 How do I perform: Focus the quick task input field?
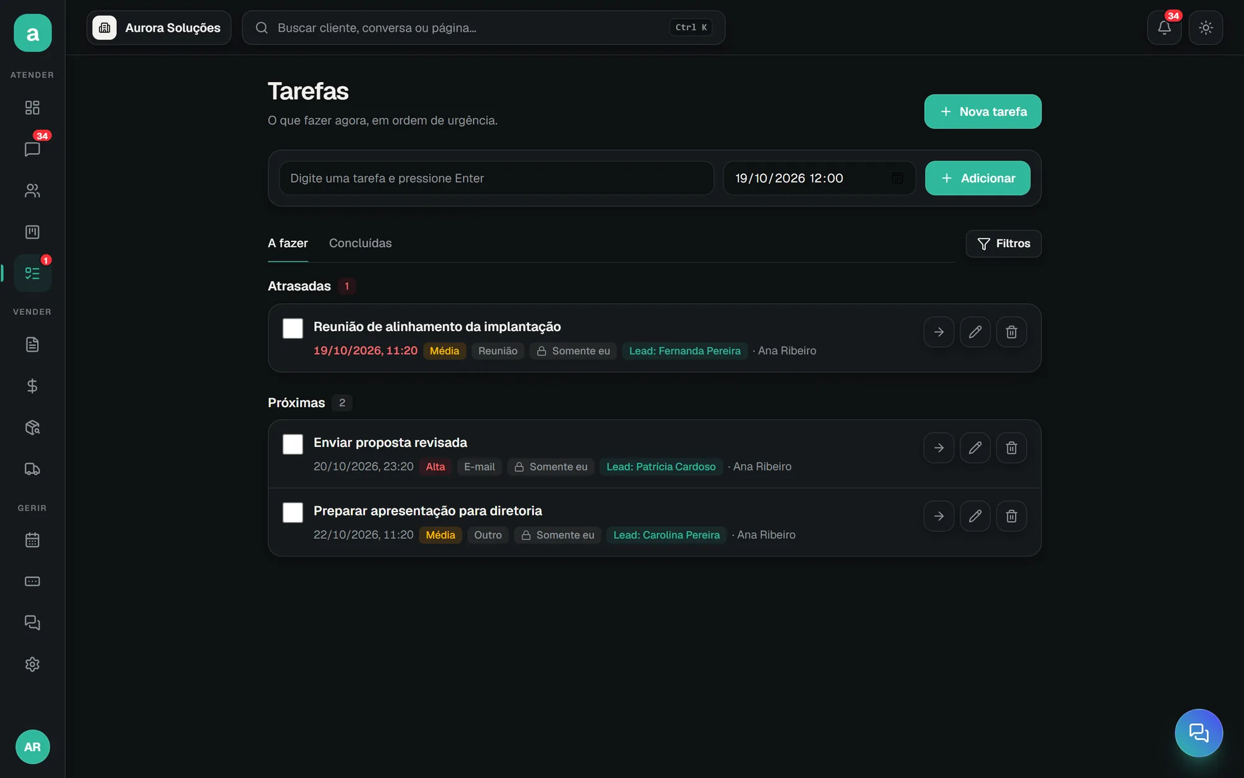tap(496, 178)
